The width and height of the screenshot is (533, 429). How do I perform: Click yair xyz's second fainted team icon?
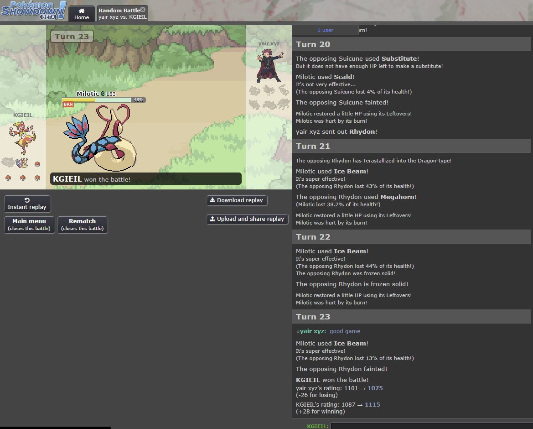(x=269, y=90)
